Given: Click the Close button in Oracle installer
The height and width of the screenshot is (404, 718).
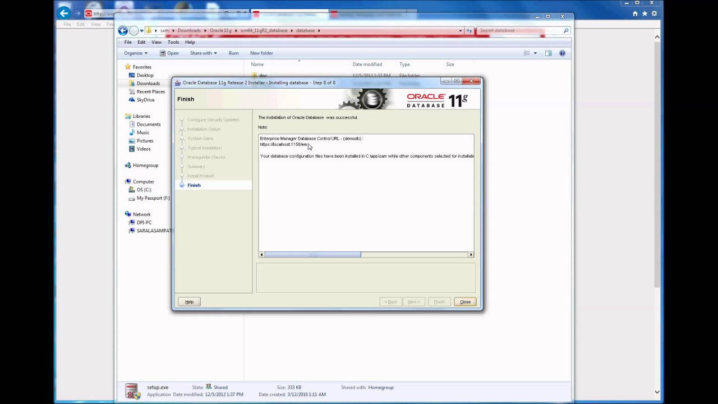Looking at the screenshot, I should (465, 302).
